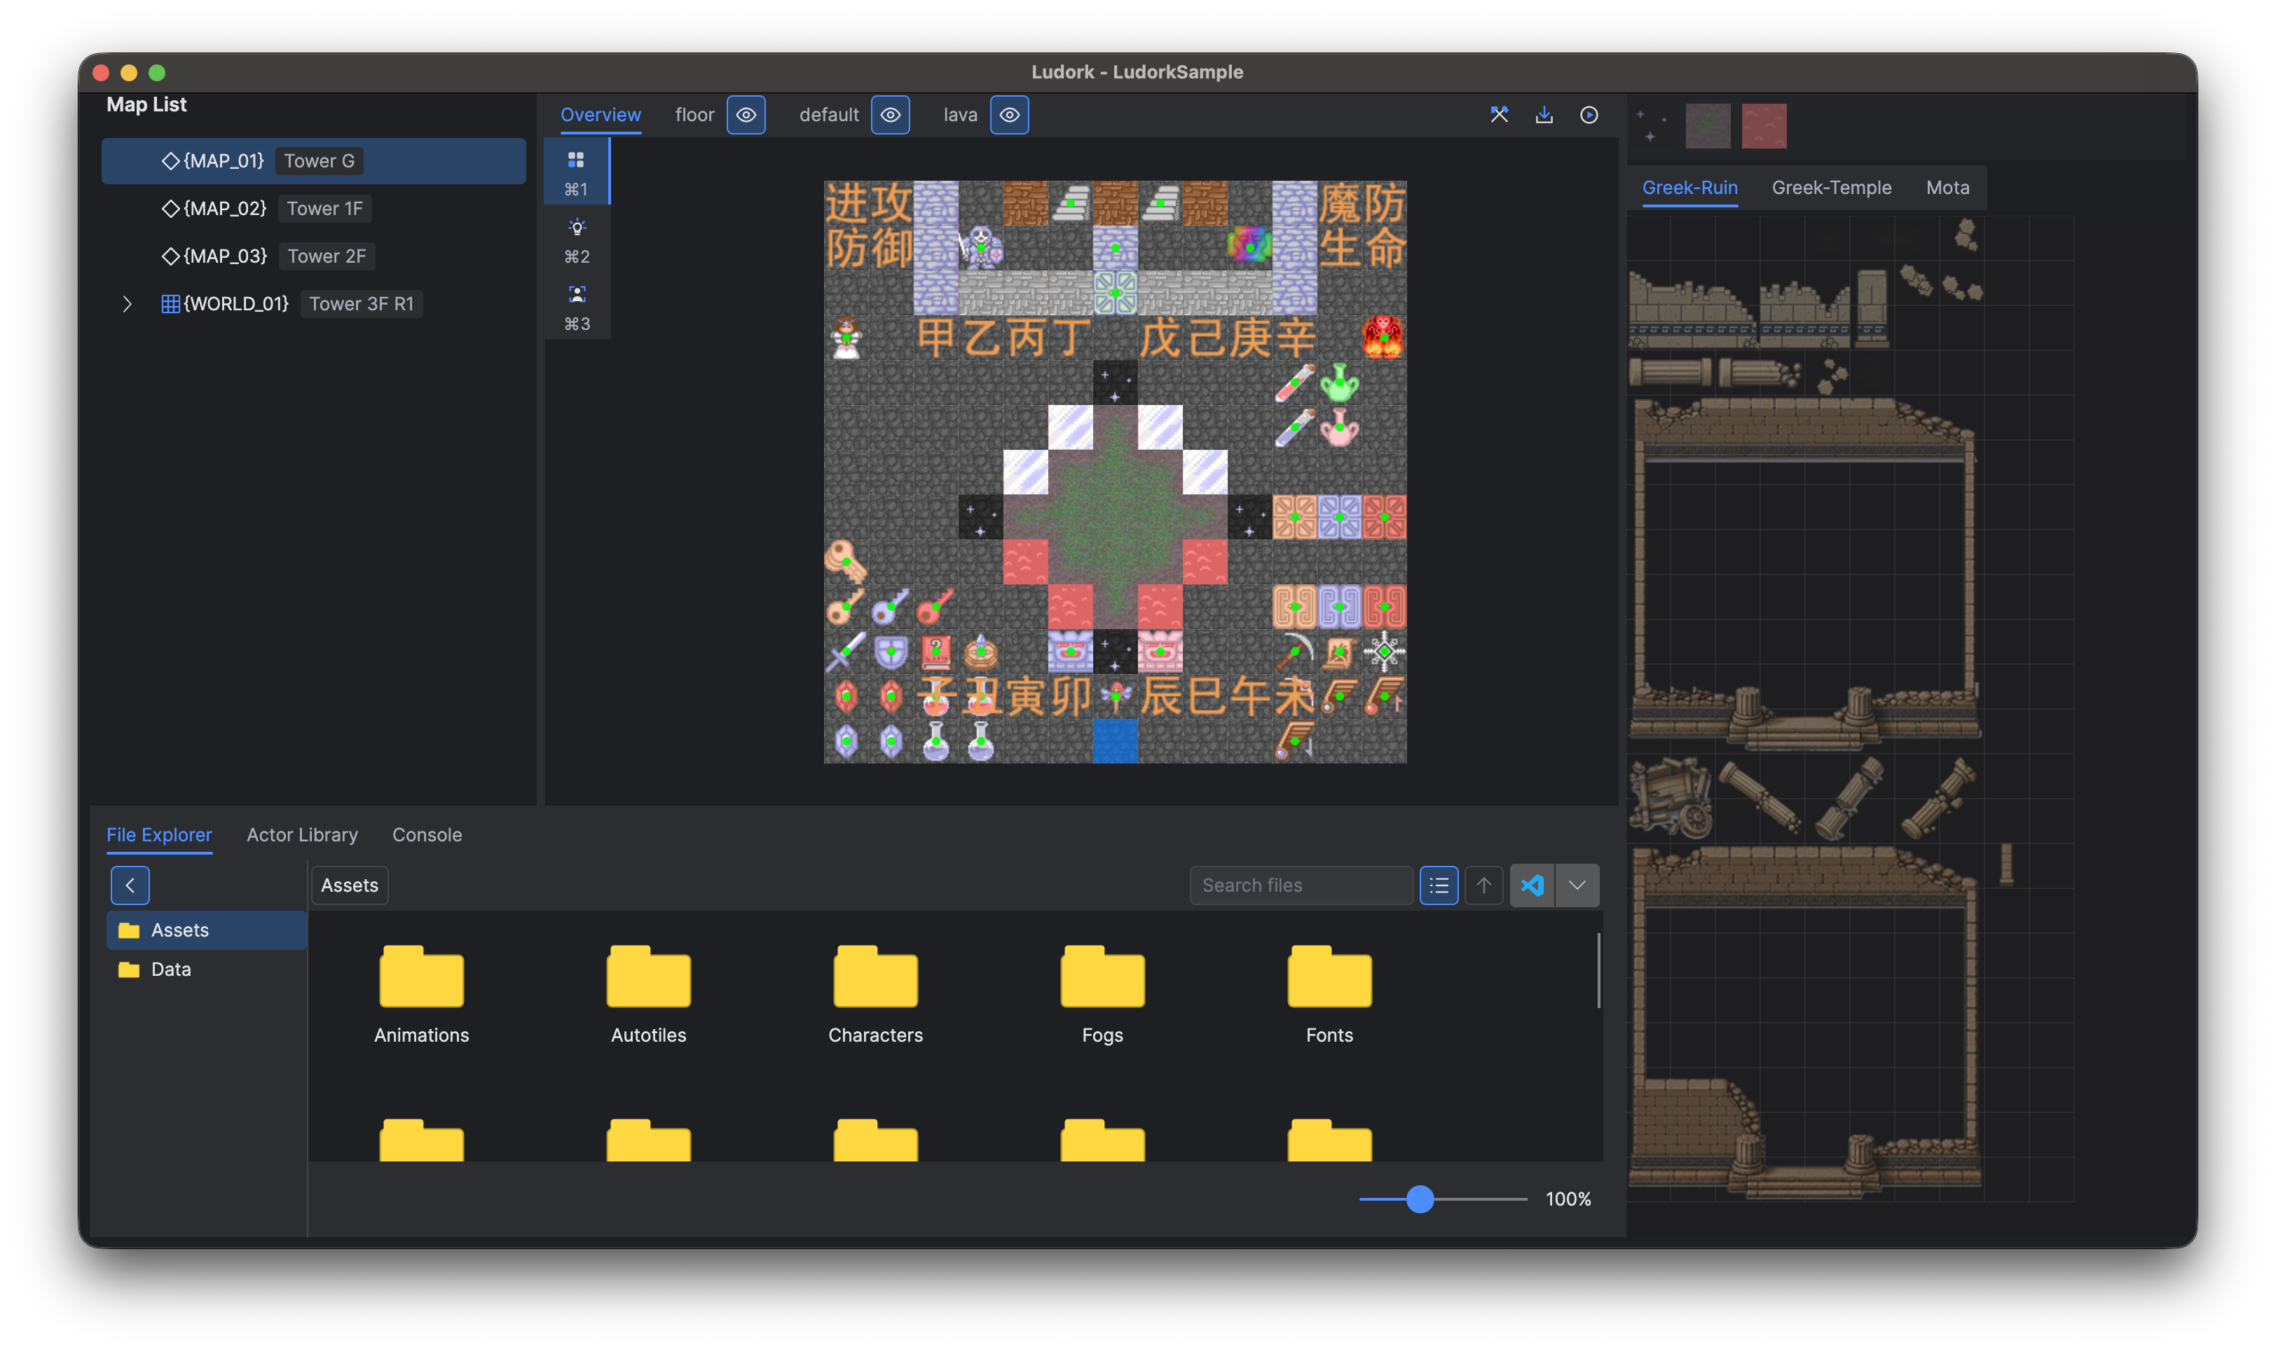
Task: Open the Fonts folder
Action: point(1329,994)
